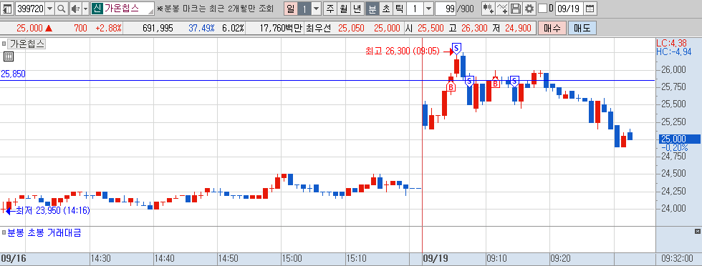Click the S sell marker at the 26,300 high
Screen dimensions: 702x266
[456, 48]
